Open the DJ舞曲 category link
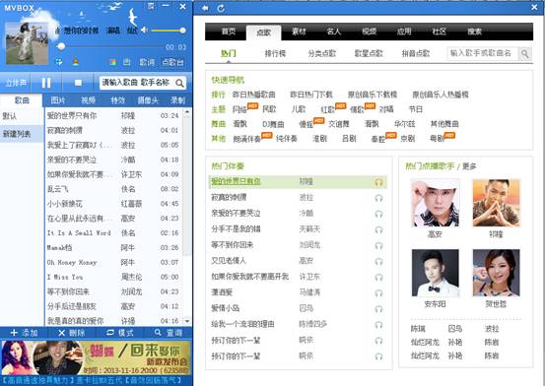 273,124
